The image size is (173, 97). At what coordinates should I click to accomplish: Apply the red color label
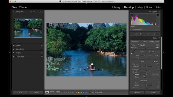(76, 92)
